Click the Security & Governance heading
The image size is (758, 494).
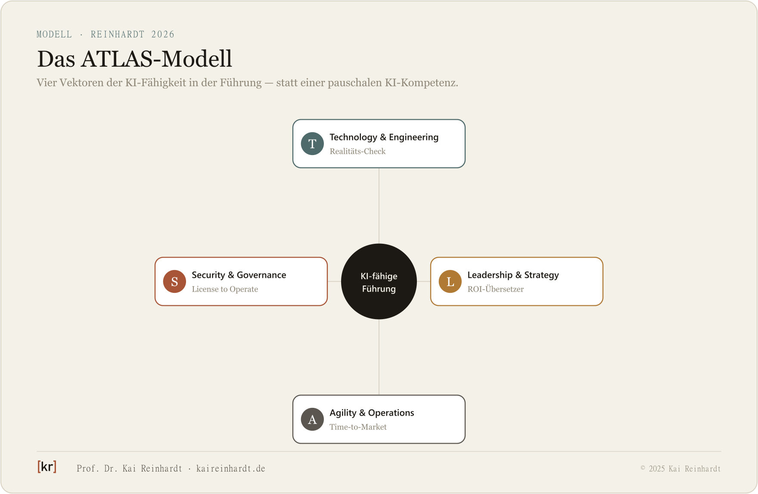point(239,275)
